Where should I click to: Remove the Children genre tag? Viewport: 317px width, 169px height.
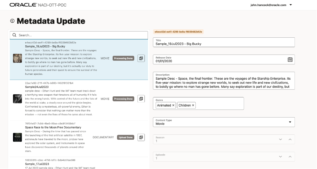pyautogui.click(x=193, y=105)
